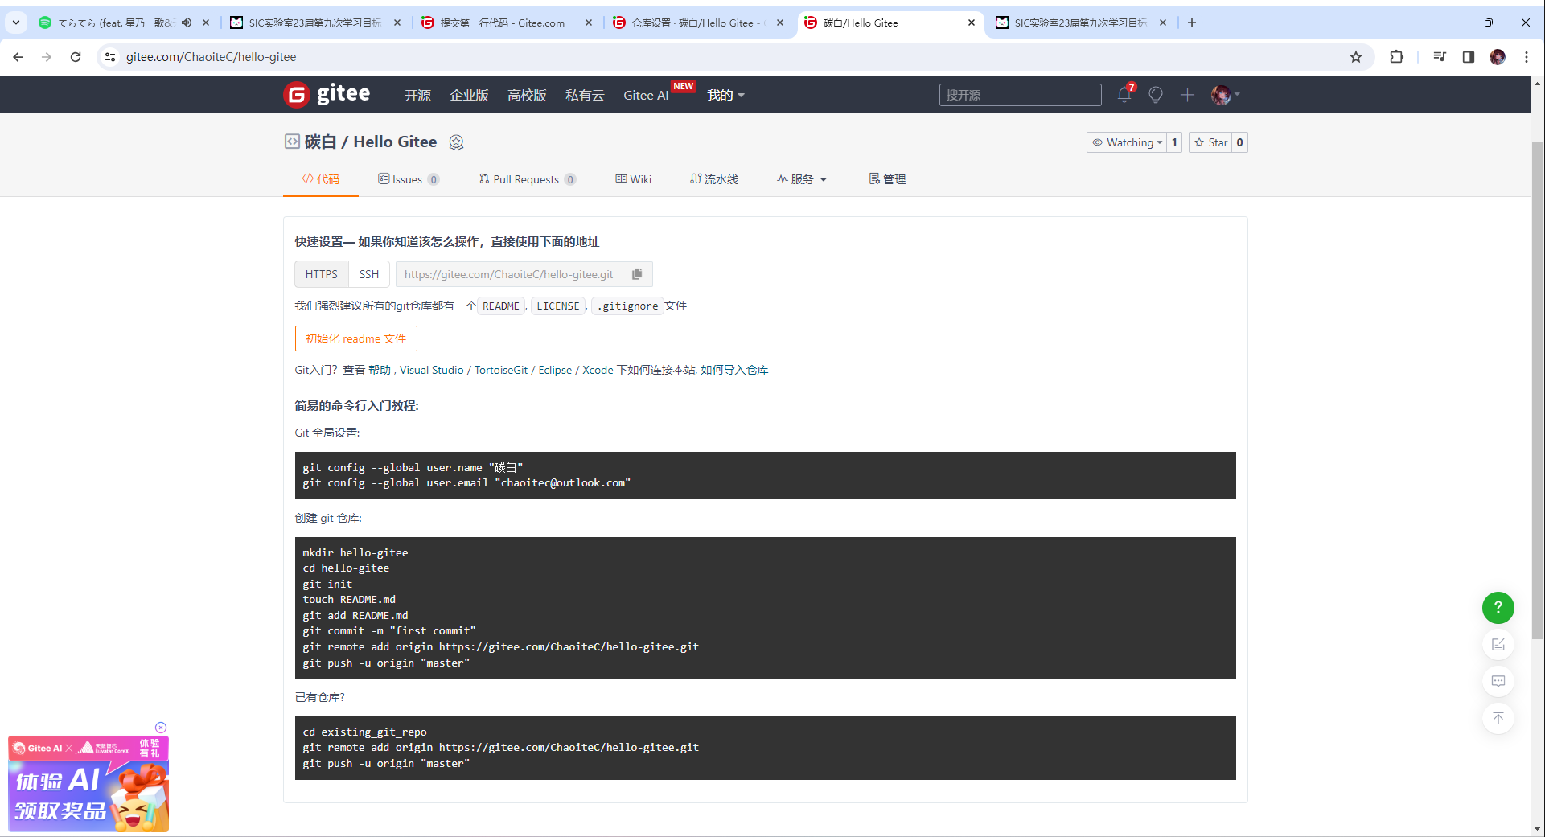Image resolution: width=1545 pixels, height=837 pixels.
Task: Click the 初始化 readme 文件 button
Action: click(356, 338)
